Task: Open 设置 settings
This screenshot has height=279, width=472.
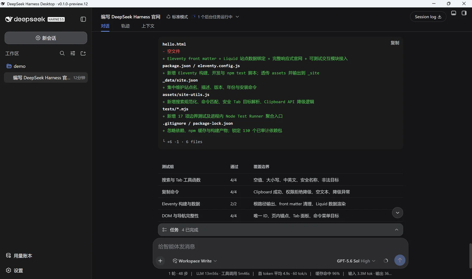Action: (14, 270)
